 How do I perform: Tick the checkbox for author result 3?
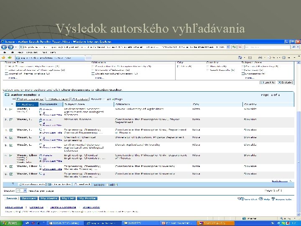click(11, 130)
